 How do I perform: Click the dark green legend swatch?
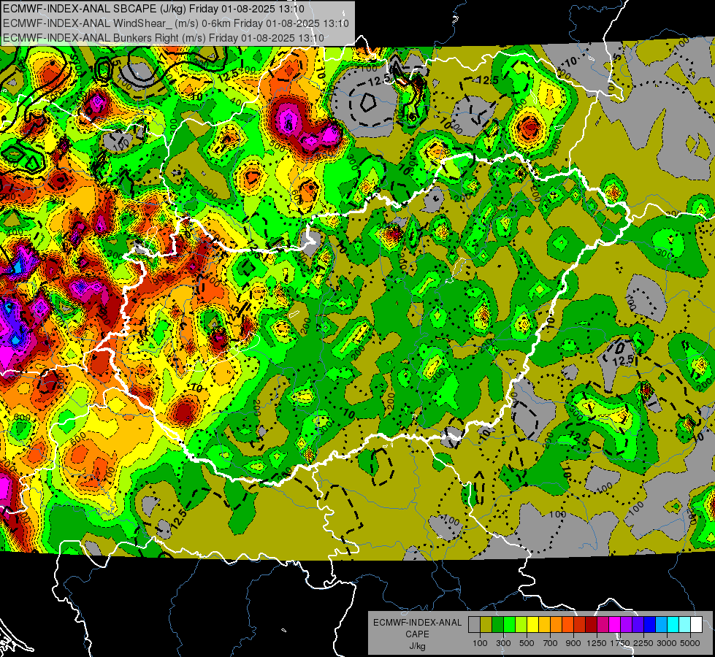[497, 625]
